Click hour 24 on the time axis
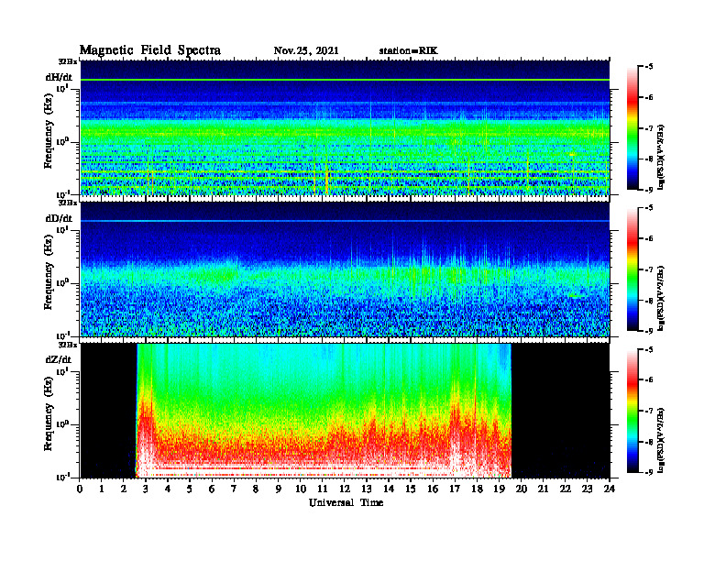 pos(610,489)
